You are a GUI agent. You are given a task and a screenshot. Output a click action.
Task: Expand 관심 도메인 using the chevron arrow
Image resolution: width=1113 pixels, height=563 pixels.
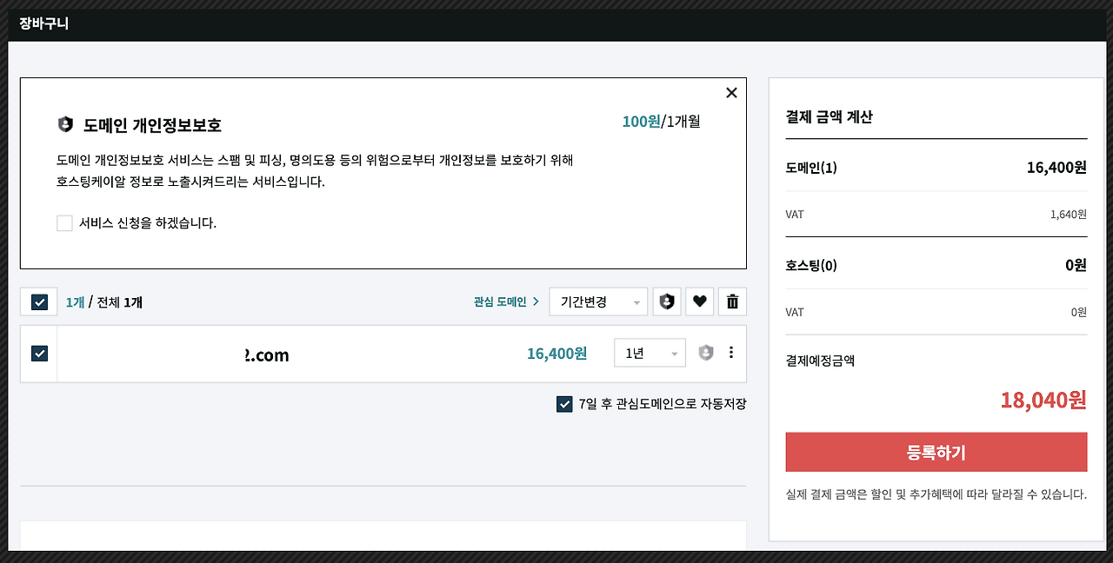tap(534, 301)
